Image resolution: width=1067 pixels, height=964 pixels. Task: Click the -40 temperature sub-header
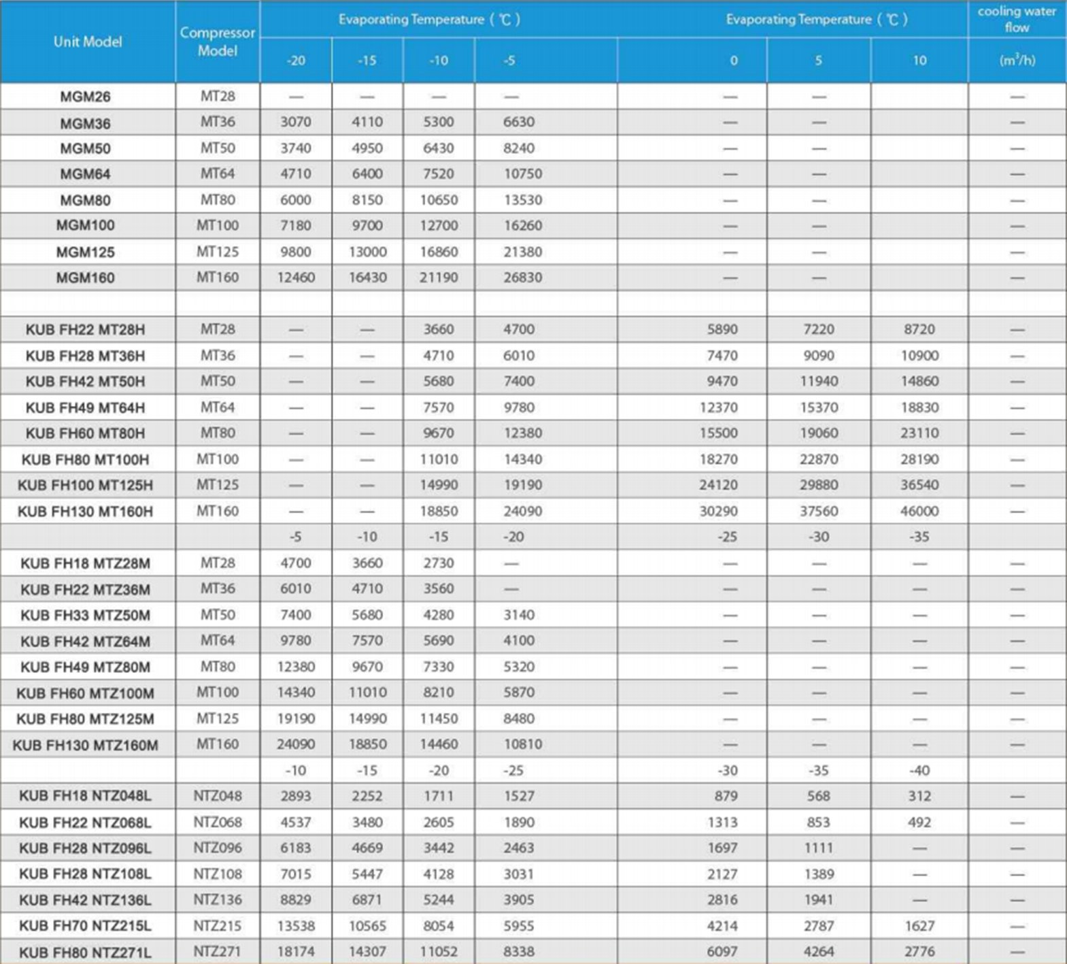919,770
